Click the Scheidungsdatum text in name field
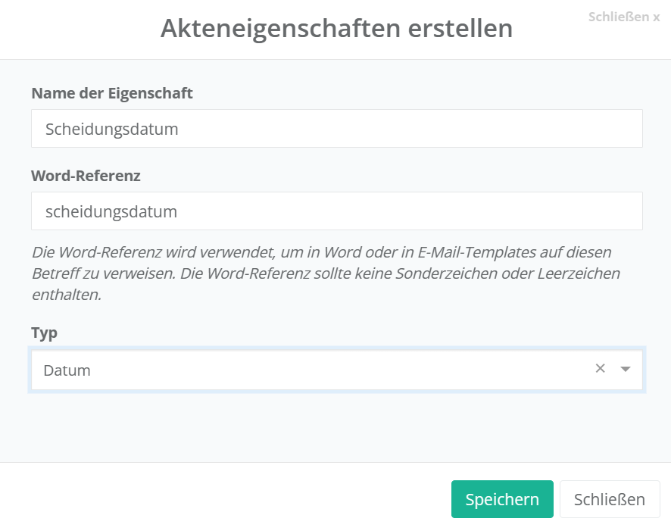671x531 pixels. (112, 129)
